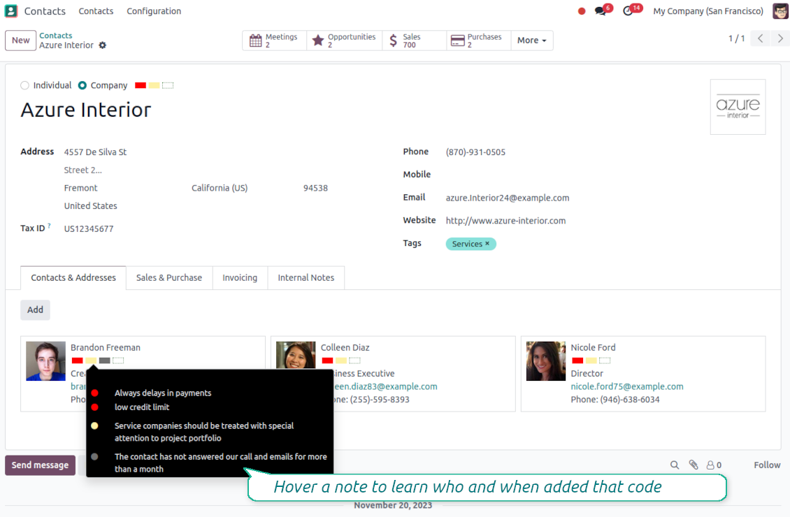Click Brandon Freeman's yellow code swatch
790x517 pixels.
pyautogui.click(x=91, y=361)
